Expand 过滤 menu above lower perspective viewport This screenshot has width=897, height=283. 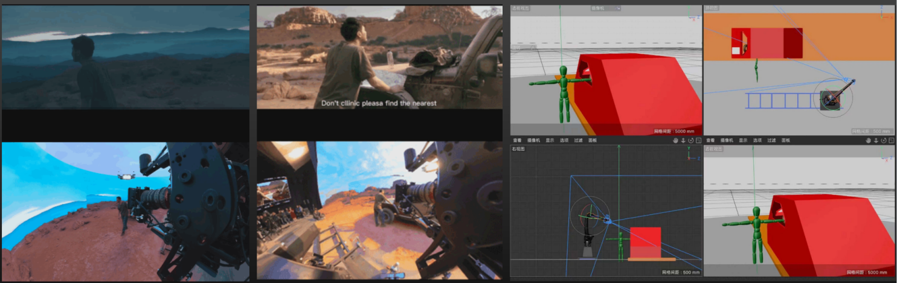[x=771, y=140]
